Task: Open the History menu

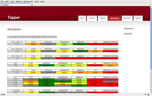Action: (19, 2)
